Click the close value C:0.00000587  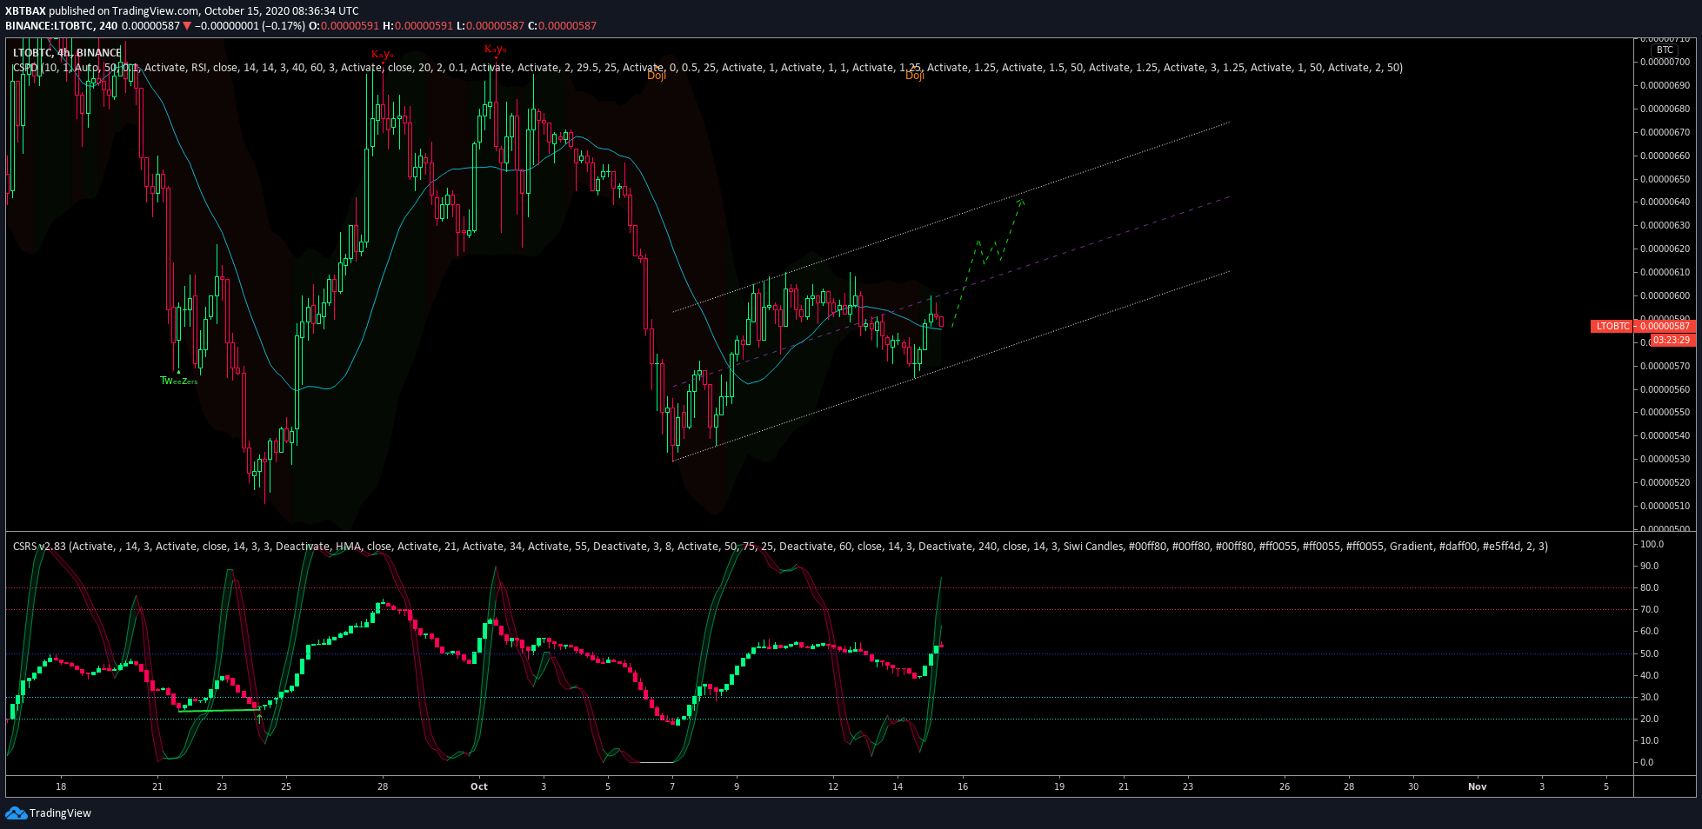click(x=562, y=26)
